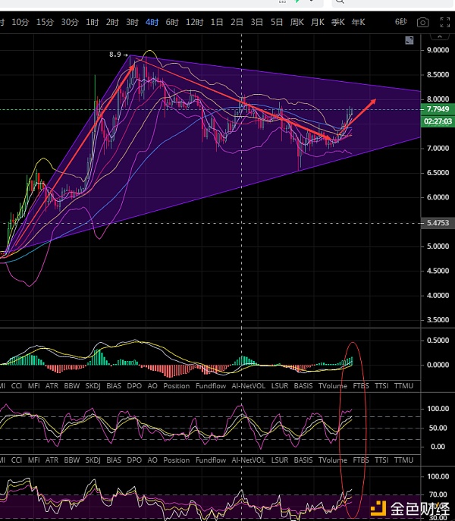Switch to quarterly 季K candles
The image size is (455, 521).
(338, 22)
